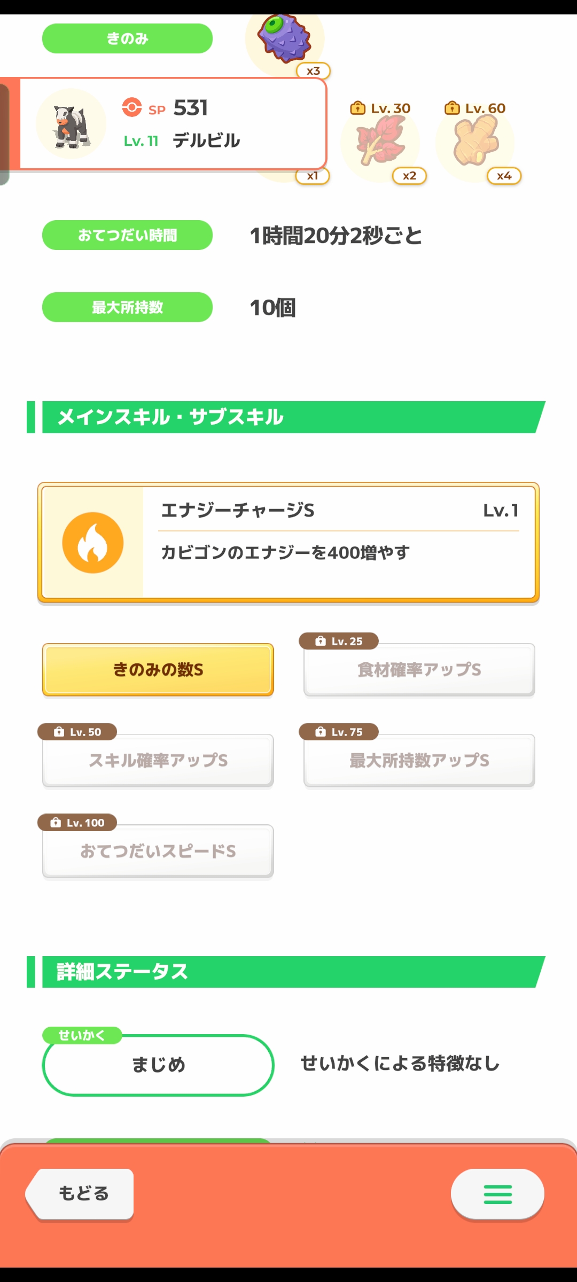Tap the lock icon above Lv. 30
Viewport: 577px width, 1282px height.
pos(357,108)
